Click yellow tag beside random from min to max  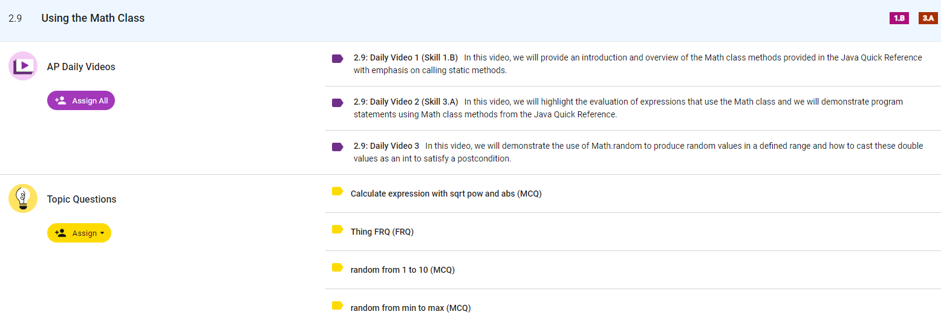[x=337, y=306]
